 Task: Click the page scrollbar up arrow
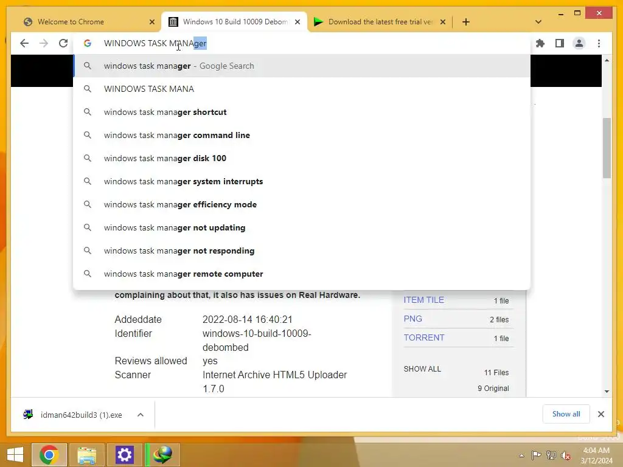pos(607,60)
